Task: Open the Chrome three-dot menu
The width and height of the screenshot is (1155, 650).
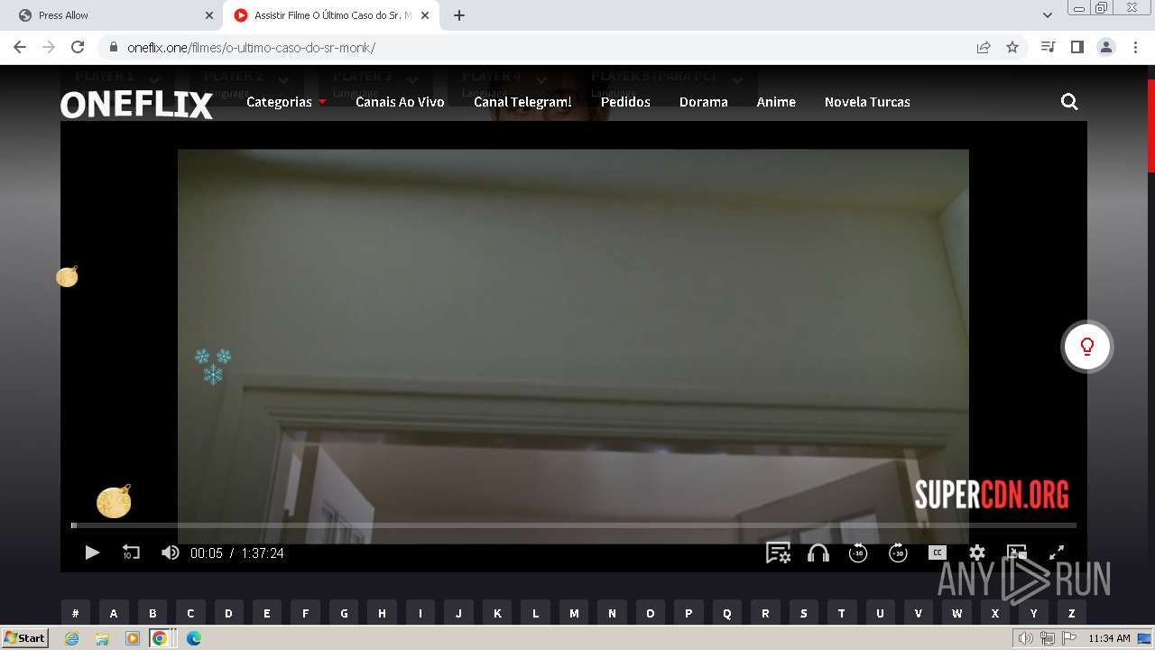Action: pos(1135,47)
